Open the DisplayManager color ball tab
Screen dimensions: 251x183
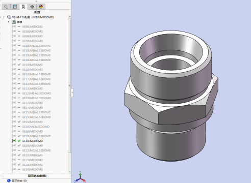41,7
